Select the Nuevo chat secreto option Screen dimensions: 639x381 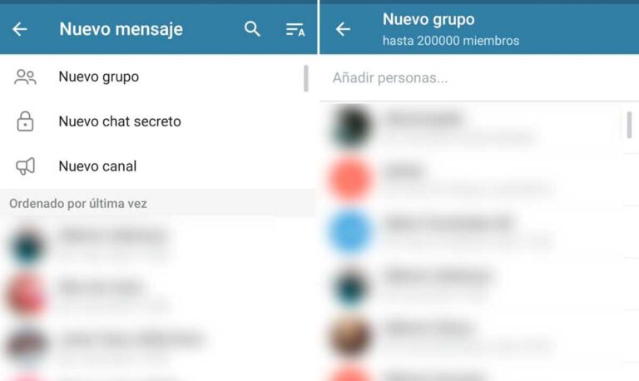click(x=157, y=121)
